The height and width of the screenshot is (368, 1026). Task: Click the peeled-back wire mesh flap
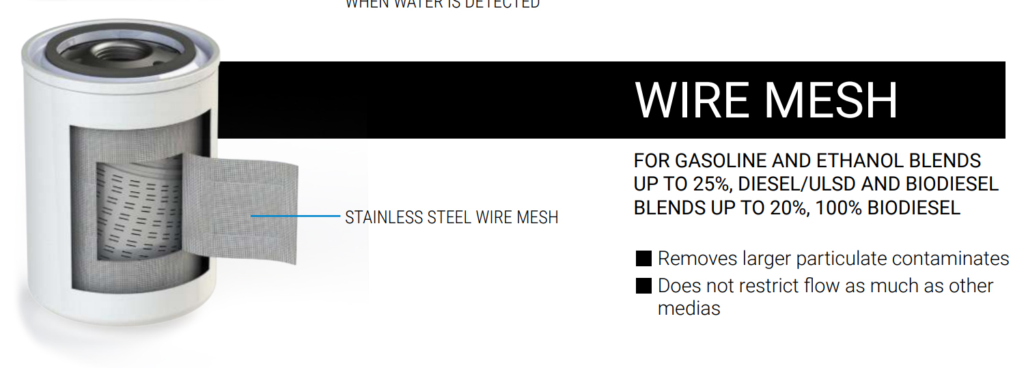240,206
